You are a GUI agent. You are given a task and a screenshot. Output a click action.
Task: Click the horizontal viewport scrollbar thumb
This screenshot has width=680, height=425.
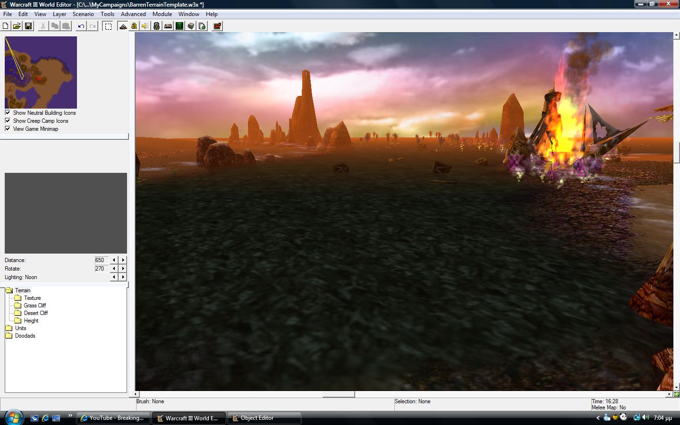click(339, 394)
